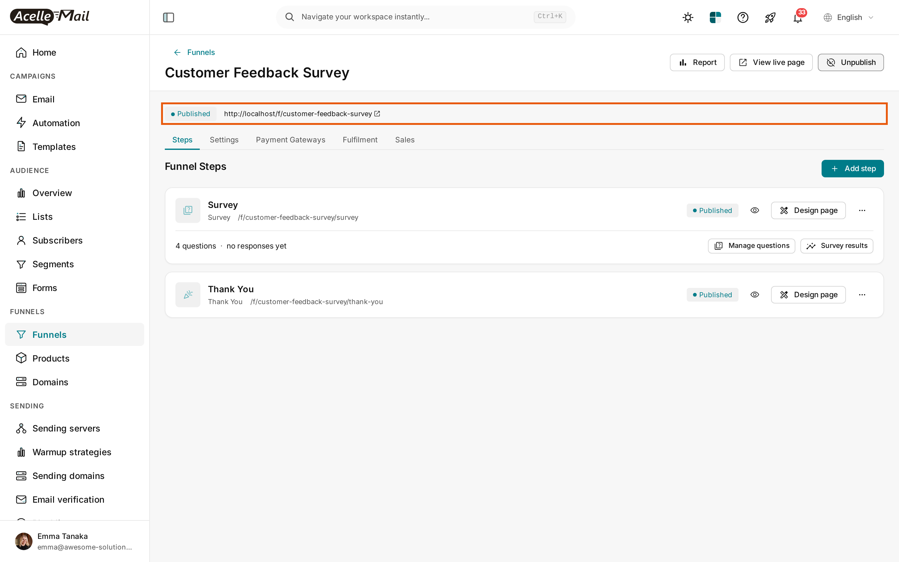
Task: Open Design page for Thank You step
Action: point(808,295)
